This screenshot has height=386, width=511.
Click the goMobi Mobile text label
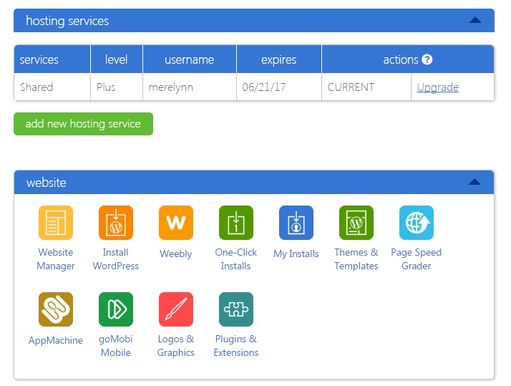click(x=116, y=346)
